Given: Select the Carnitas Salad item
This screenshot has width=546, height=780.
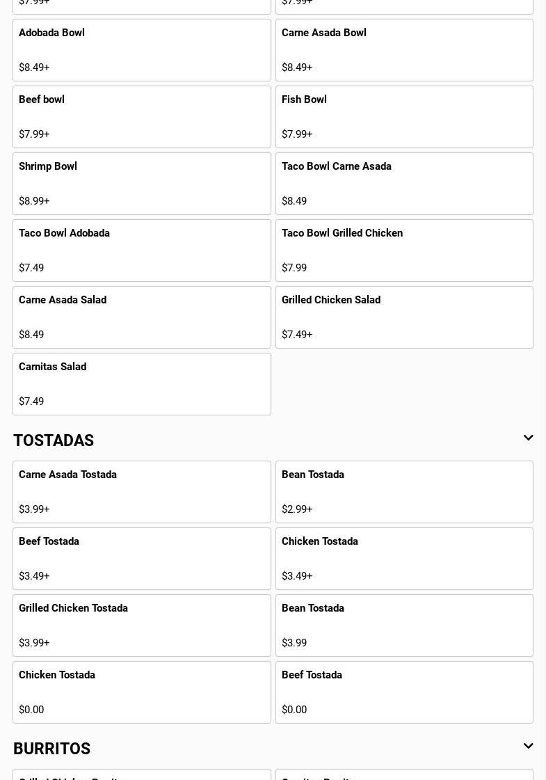Looking at the screenshot, I should pos(141,384).
